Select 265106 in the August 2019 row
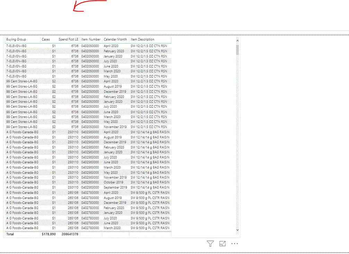The width and height of the screenshot is (349, 254). click(73, 198)
